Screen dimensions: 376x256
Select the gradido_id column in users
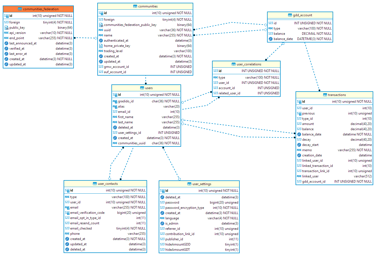pos(126,101)
